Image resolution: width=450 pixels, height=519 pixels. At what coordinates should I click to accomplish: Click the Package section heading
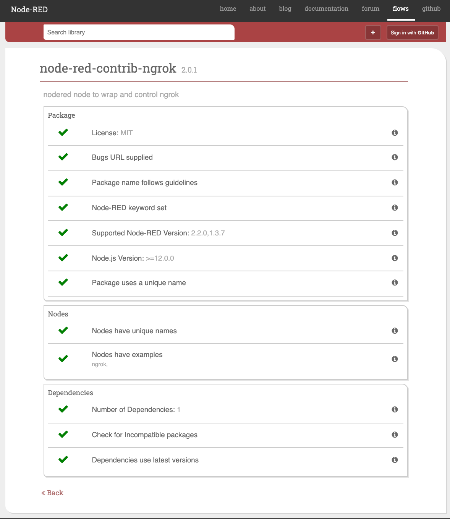[x=62, y=115]
